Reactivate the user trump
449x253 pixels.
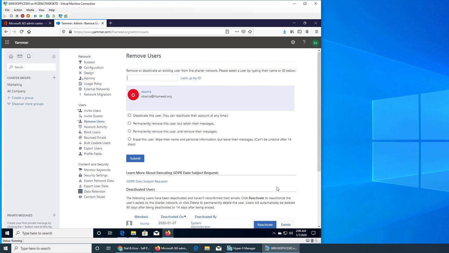265,225
